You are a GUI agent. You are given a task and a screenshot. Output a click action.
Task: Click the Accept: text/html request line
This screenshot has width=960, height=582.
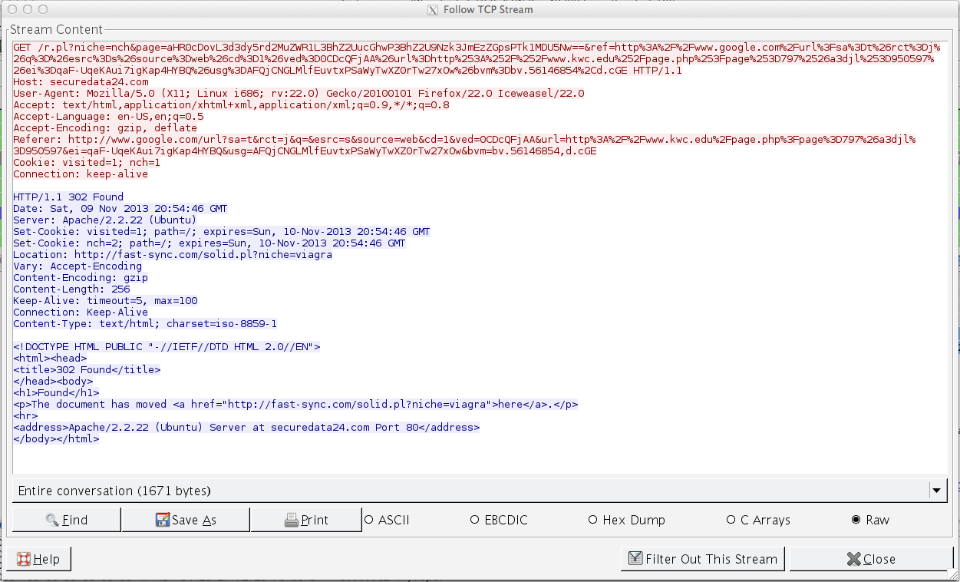click(x=231, y=104)
